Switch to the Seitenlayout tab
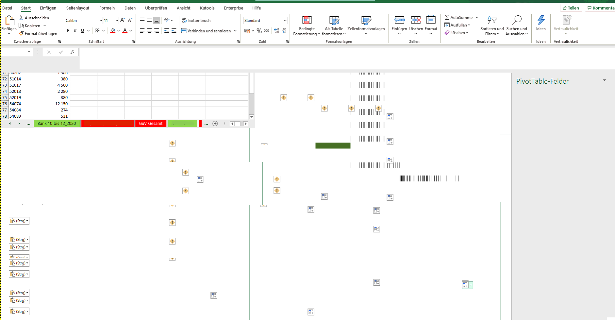The image size is (615, 320). [x=78, y=8]
